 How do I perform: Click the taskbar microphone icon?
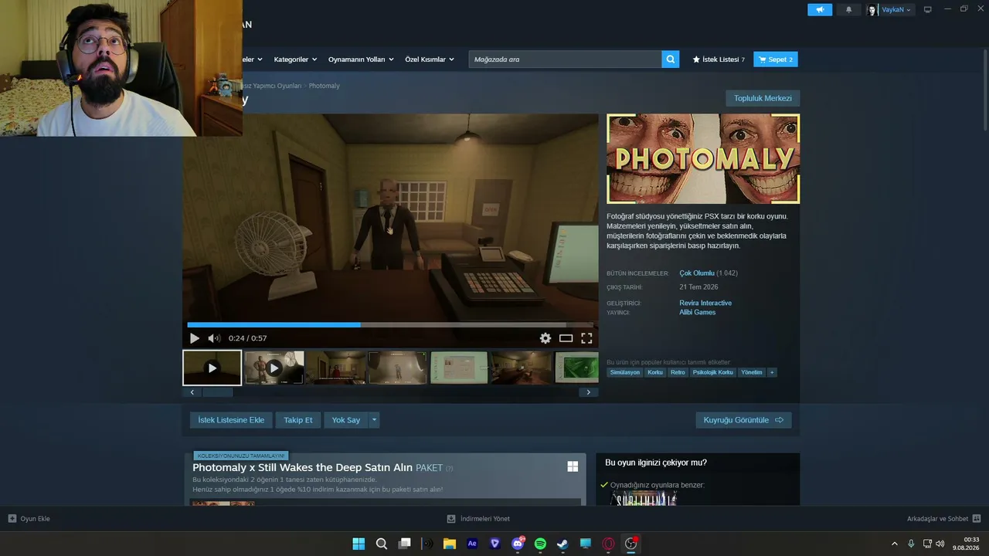point(912,544)
